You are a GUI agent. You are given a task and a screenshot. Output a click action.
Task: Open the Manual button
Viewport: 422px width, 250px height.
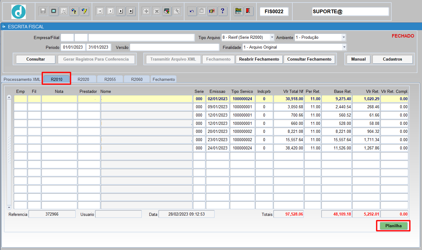pyautogui.click(x=358, y=59)
